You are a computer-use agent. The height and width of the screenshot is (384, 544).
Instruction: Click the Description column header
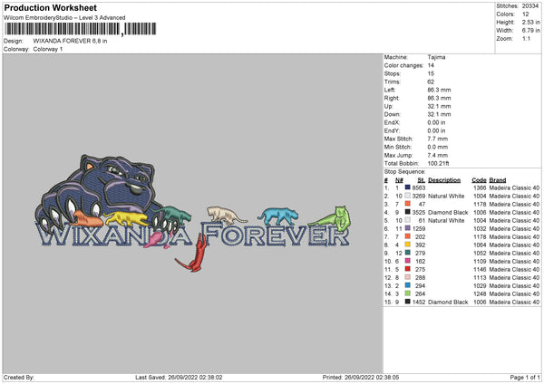444,180
